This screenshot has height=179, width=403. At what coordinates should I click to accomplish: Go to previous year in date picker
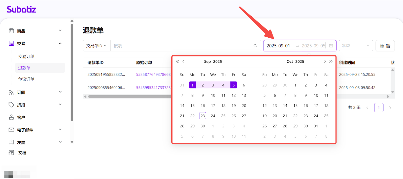pyautogui.click(x=178, y=61)
